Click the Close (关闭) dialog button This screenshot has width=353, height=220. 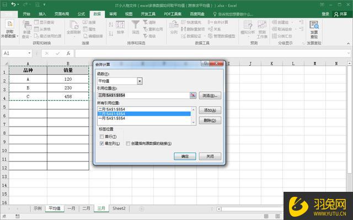210,156
